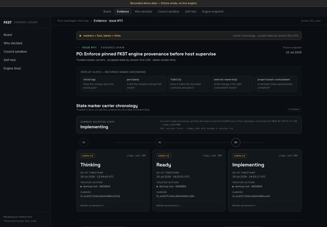This screenshot has width=327, height=227.
Task: Click the stage_rank 500 label
Action: (212, 156)
